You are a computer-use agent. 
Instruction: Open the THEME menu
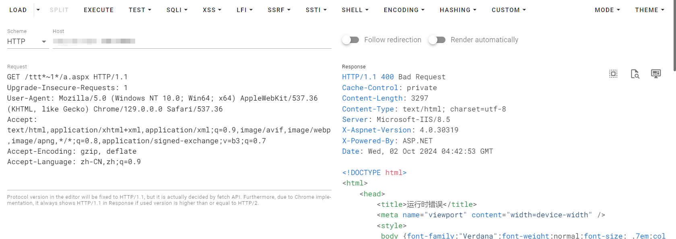(649, 10)
